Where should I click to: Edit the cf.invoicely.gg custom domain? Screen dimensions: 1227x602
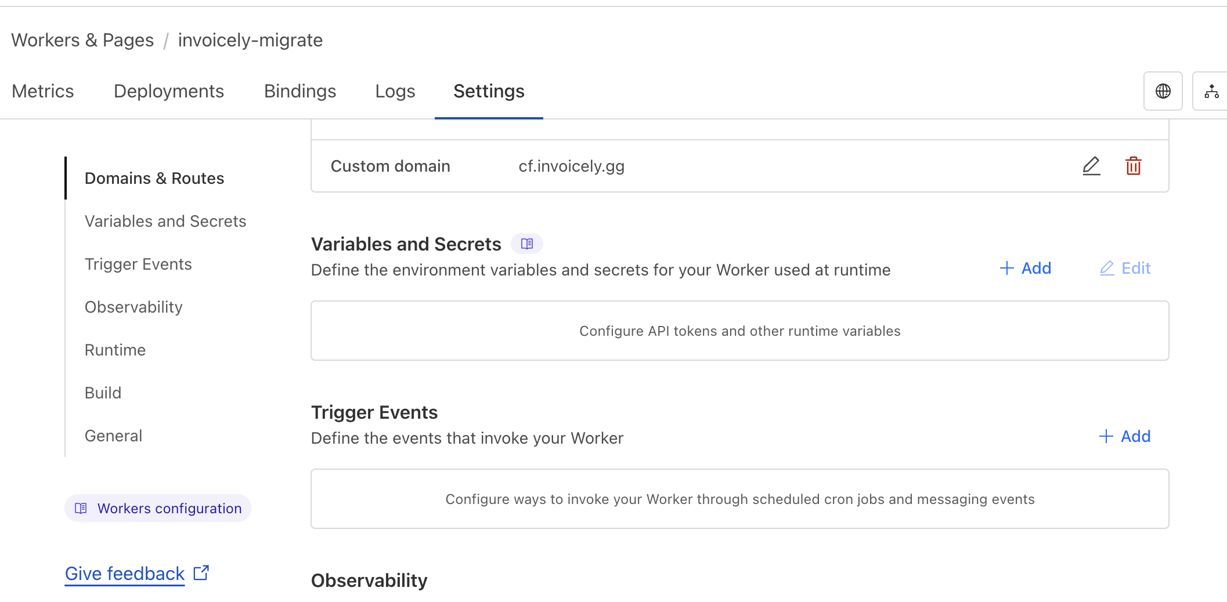pyautogui.click(x=1091, y=166)
